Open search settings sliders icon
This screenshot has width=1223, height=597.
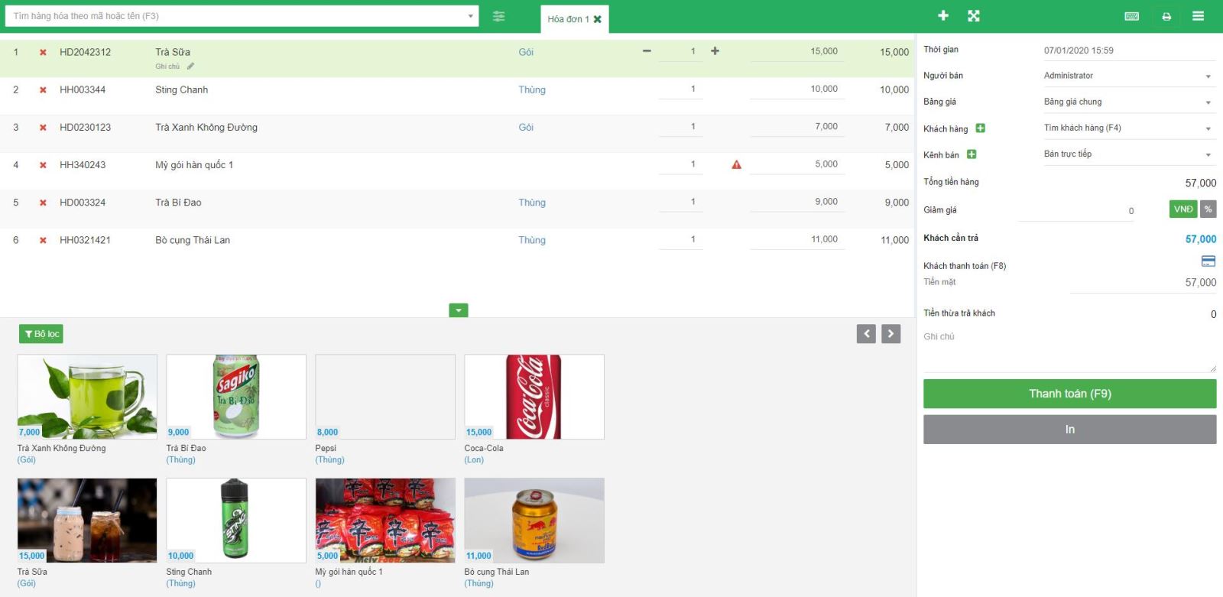(x=498, y=16)
